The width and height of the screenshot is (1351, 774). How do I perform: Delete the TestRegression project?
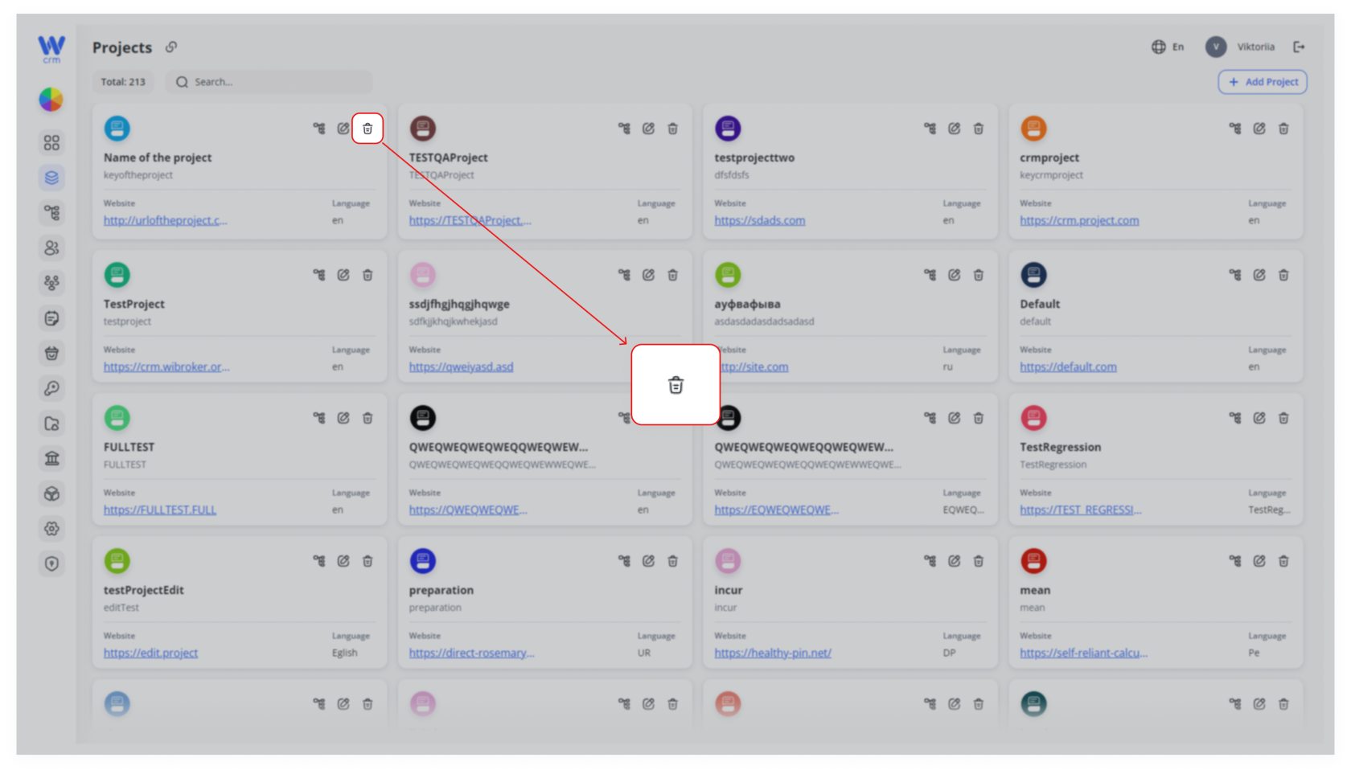pyautogui.click(x=1283, y=418)
